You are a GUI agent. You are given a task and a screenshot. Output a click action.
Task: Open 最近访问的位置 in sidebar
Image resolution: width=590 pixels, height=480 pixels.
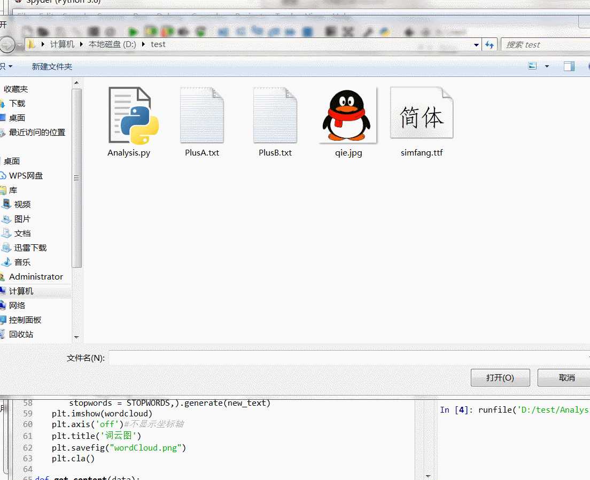[x=37, y=133]
